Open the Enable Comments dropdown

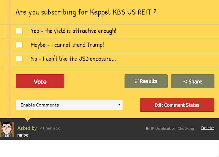[69, 105]
